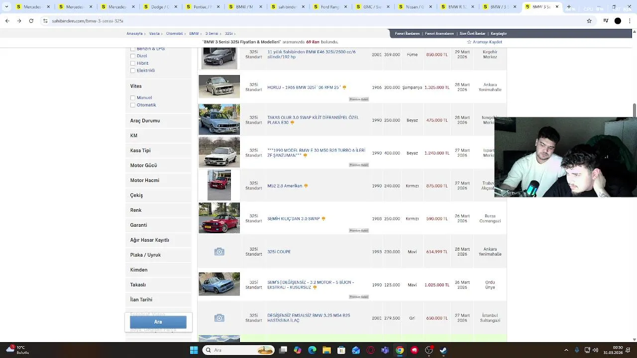Switch to the Pontiac browser tab
This screenshot has height=358, width=637.
tap(202, 7)
